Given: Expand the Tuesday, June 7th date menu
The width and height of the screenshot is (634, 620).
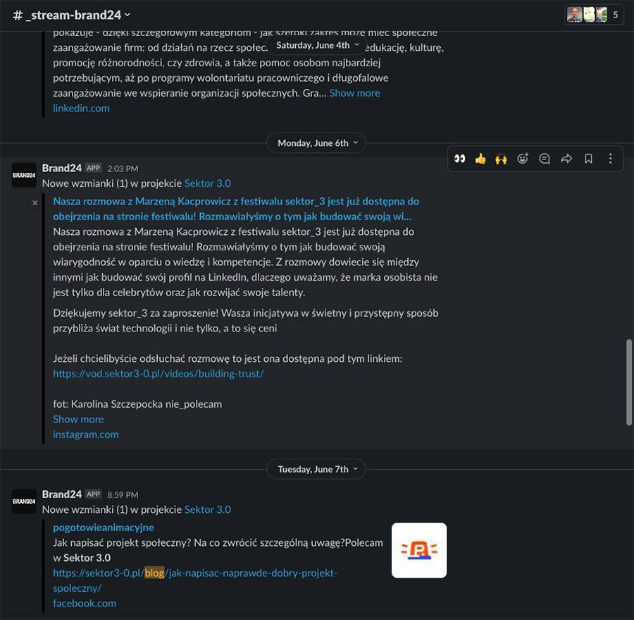Looking at the screenshot, I should pyautogui.click(x=316, y=469).
